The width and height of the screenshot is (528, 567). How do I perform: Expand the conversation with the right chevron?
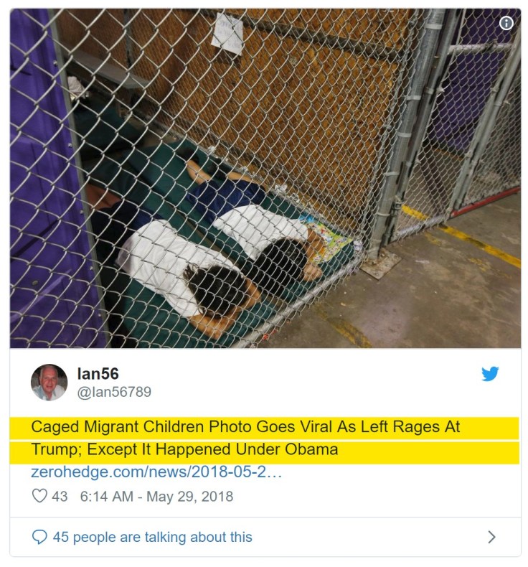point(491,537)
